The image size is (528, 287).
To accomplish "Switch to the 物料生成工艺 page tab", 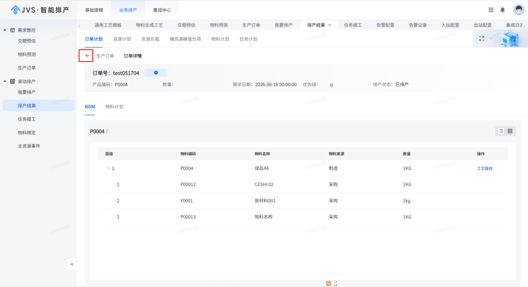I will click(149, 25).
